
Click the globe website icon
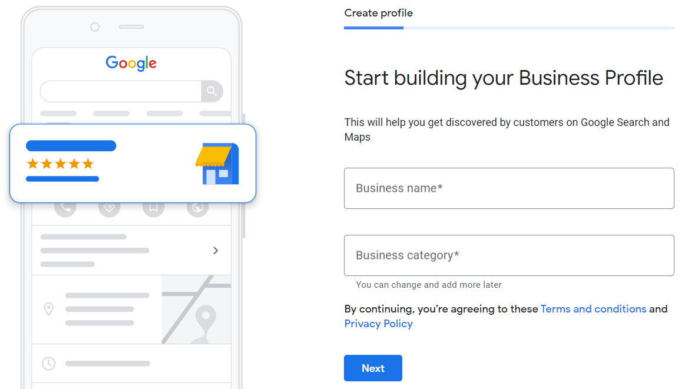[x=197, y=207]
